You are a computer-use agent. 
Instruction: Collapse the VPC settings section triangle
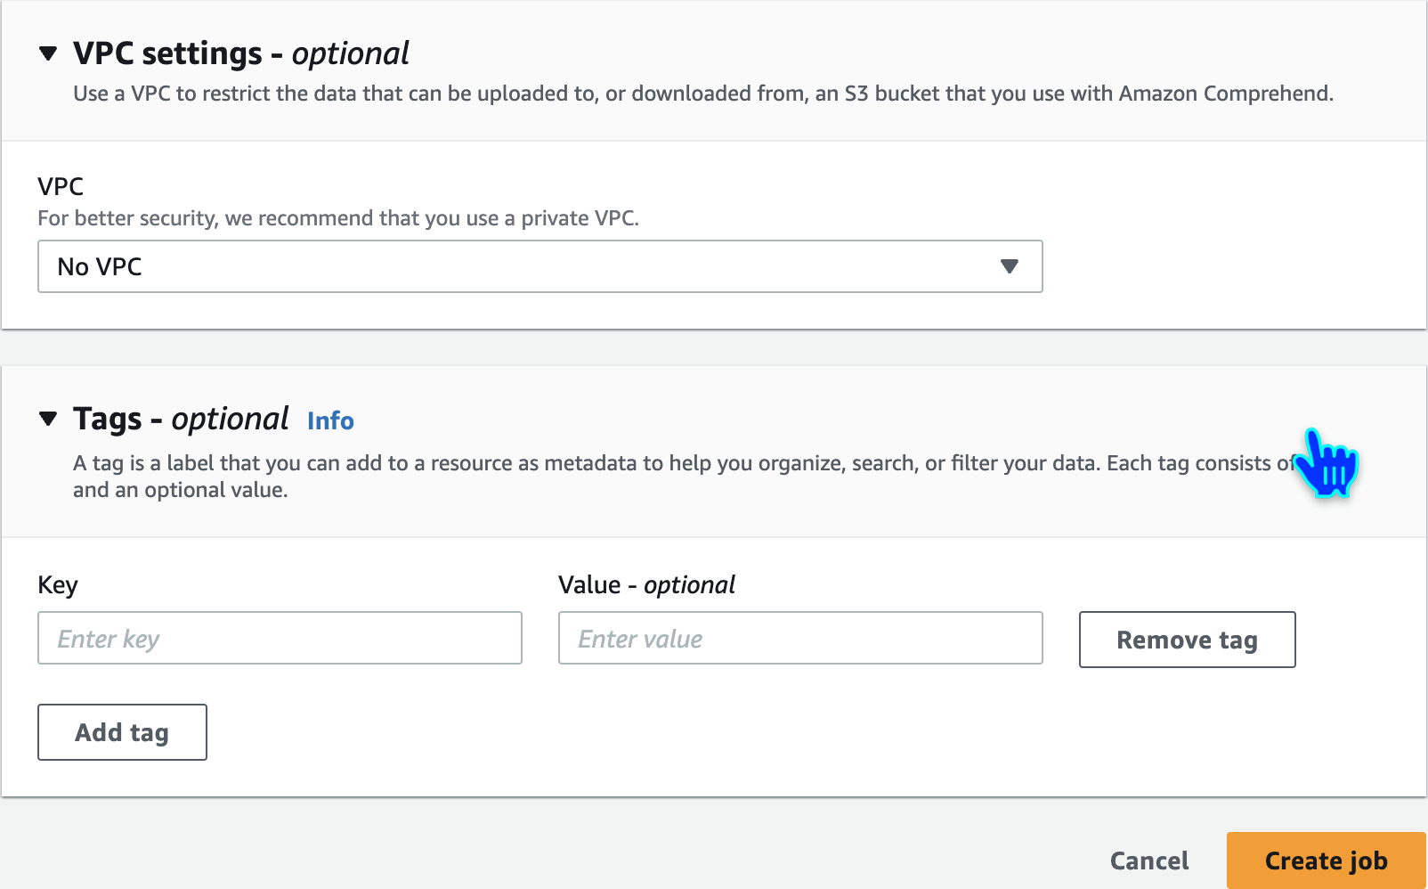[x=48, y=53]
